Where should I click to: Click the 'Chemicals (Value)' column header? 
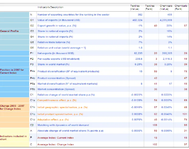[166, 7]
